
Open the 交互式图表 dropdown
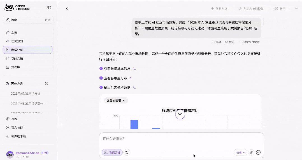[x=116, y=101]
